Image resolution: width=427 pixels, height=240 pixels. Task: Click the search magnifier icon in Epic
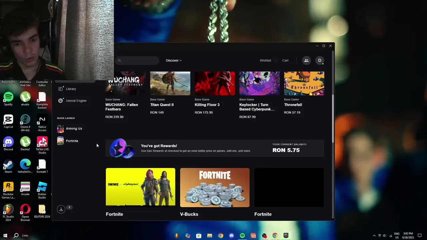coord(119,61)
